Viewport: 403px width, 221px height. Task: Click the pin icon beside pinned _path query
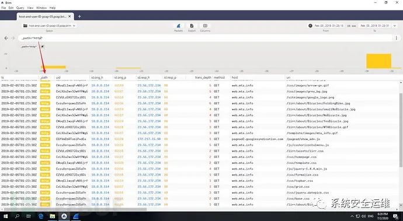click(x=43, y=47)
